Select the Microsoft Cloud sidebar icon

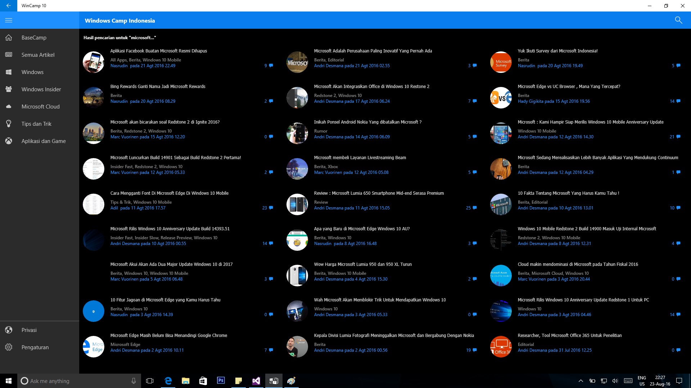pyautogui.click(x=9, y=106)
